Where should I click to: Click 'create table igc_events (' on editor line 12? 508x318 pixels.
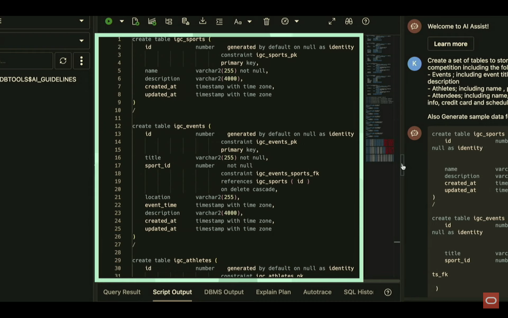171,126
